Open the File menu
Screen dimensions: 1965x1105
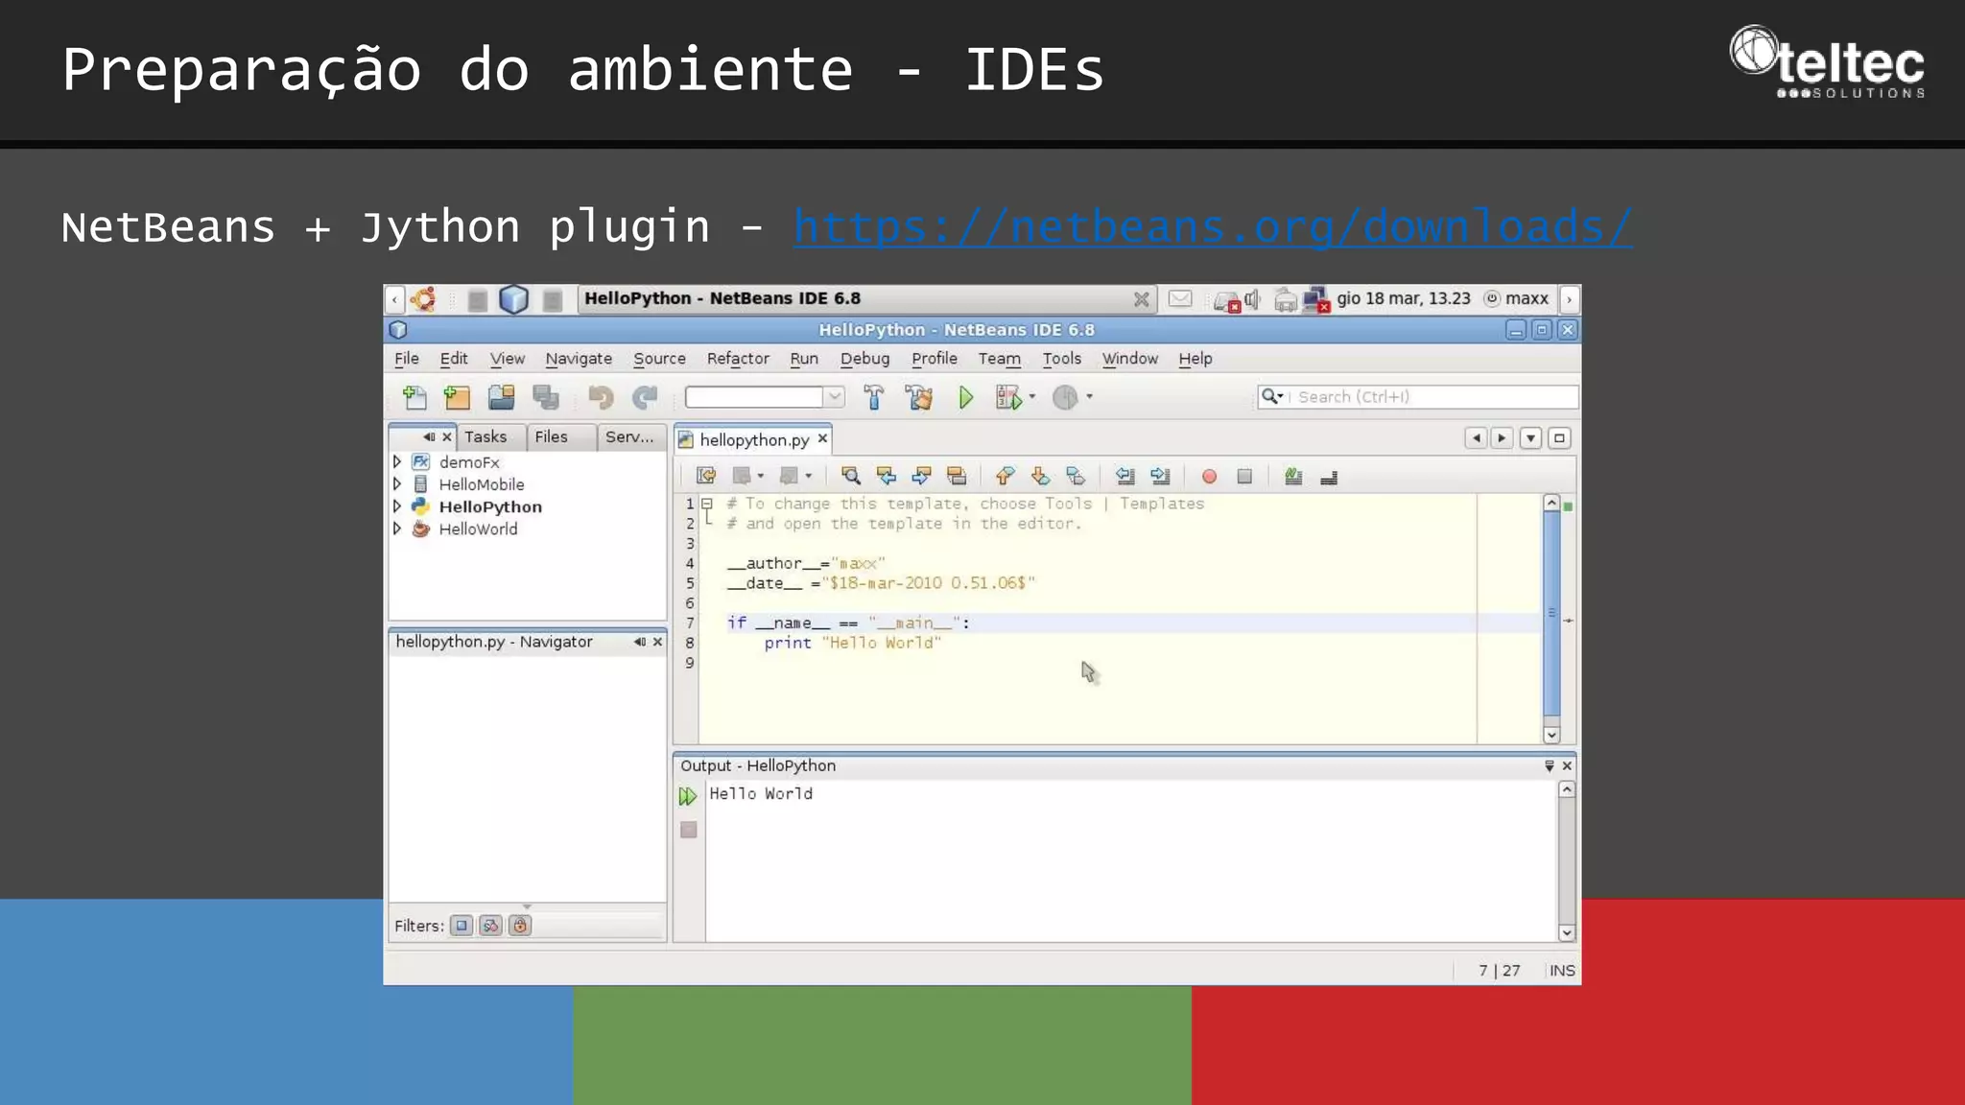407,359
